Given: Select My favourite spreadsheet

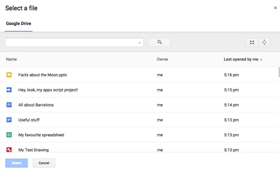Looking at the screenshot, I should click(x=41, y=135).
